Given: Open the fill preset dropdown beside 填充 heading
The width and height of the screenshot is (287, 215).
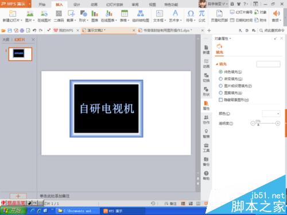Looking at the screenshot, I should click(268, 64).
